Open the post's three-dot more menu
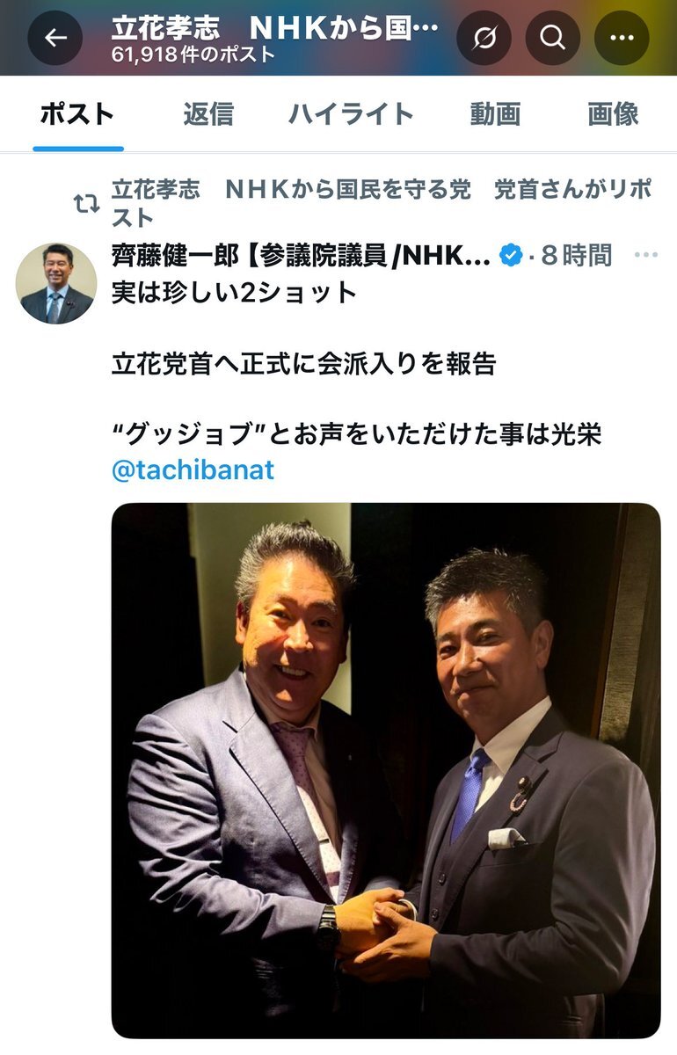This screenshot has width=677, height=1055. (x=646, y=255)
